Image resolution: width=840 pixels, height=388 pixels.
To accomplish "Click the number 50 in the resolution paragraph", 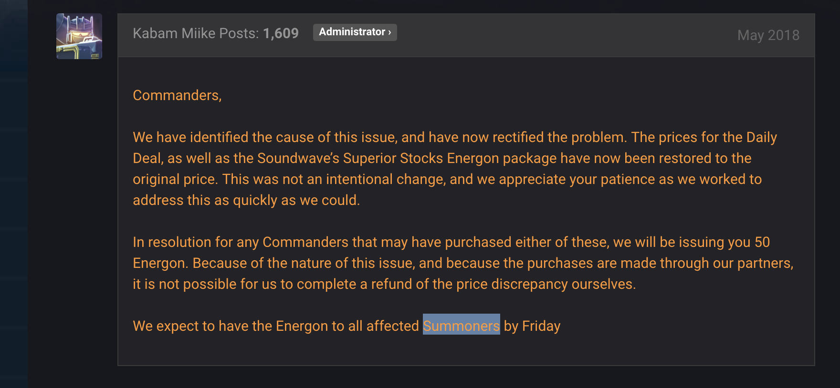I will pos(762,242).
